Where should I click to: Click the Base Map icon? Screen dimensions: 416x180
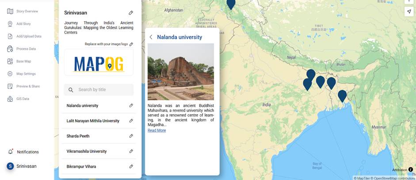[x=10, y=61]
